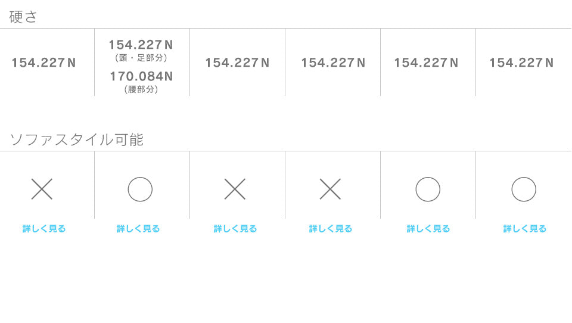Image resolution: width=572 pixels, height=323 pixels.
Task: Open the third column's 詳しく見る link
Action: (235, 228)
